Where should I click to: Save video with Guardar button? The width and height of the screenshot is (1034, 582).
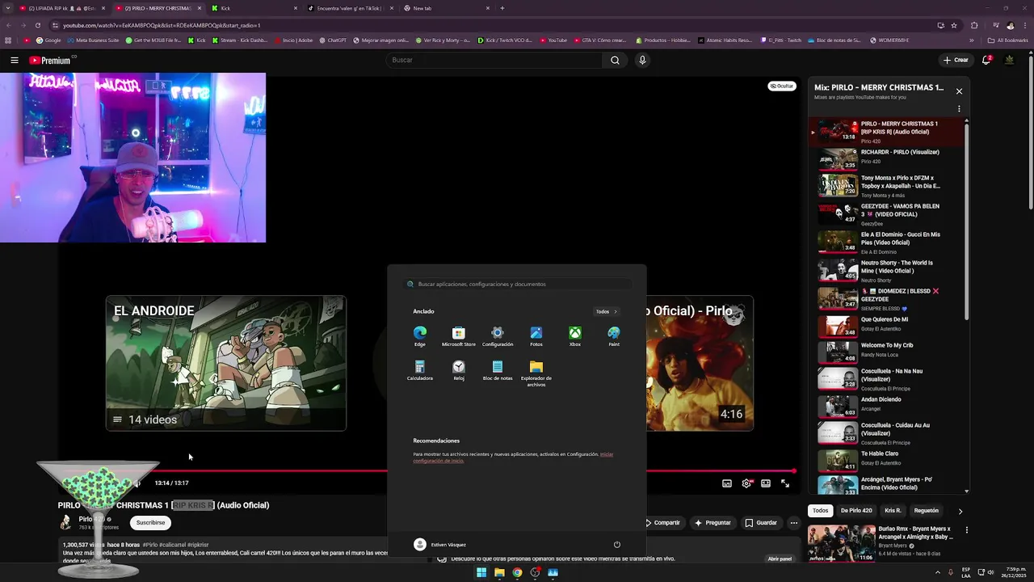(761, 522)
